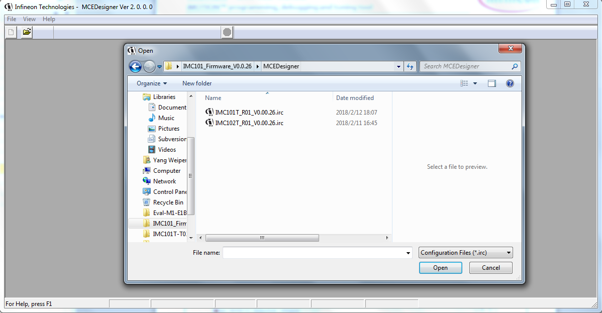Click the New file toolbar icon
The image size is (602, 313).
click(11, 33)
